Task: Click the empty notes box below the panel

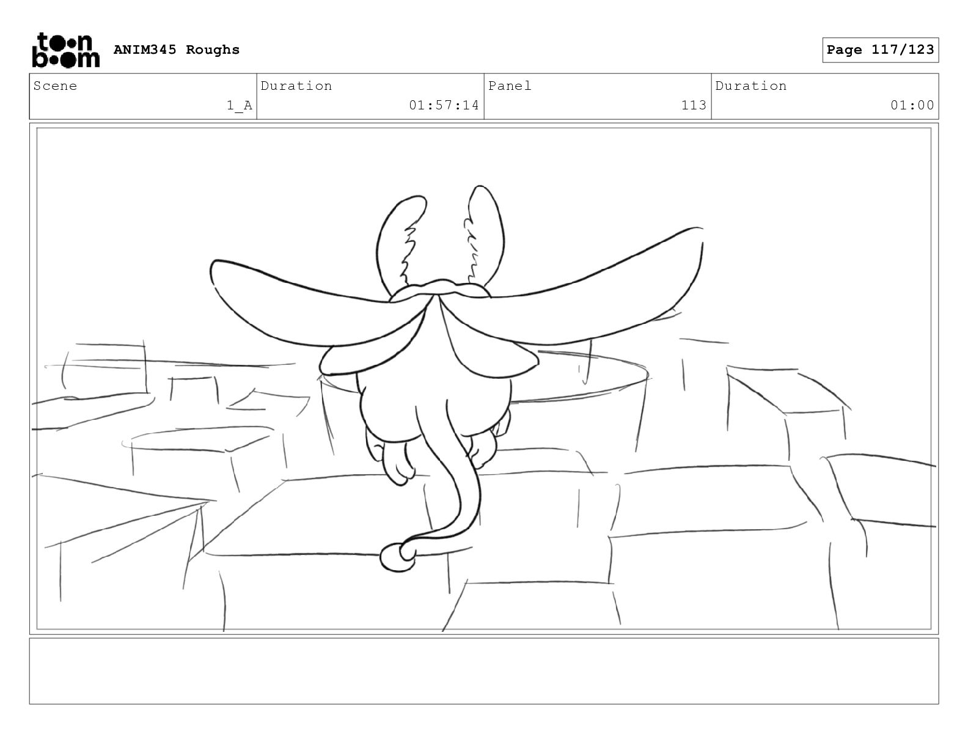Action: coord(484,671)
